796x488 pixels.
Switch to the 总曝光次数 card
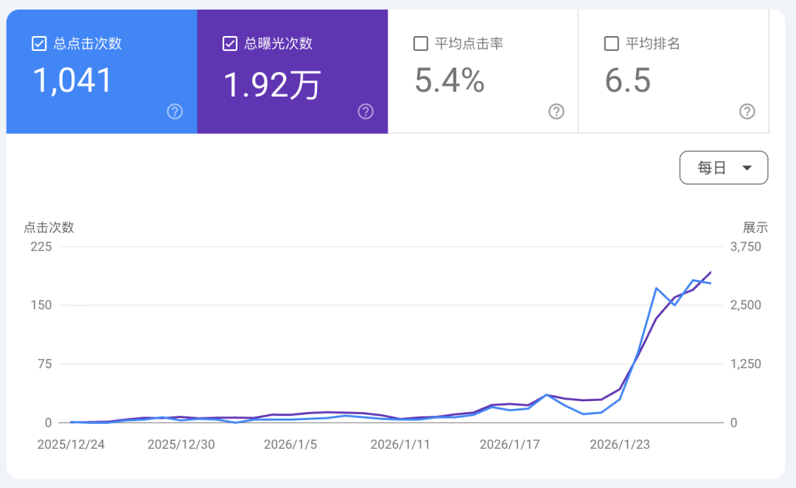pos(292,71)
